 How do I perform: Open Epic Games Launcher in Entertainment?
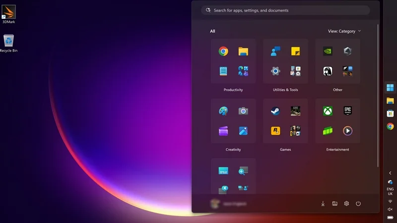(x=348, y=111)
